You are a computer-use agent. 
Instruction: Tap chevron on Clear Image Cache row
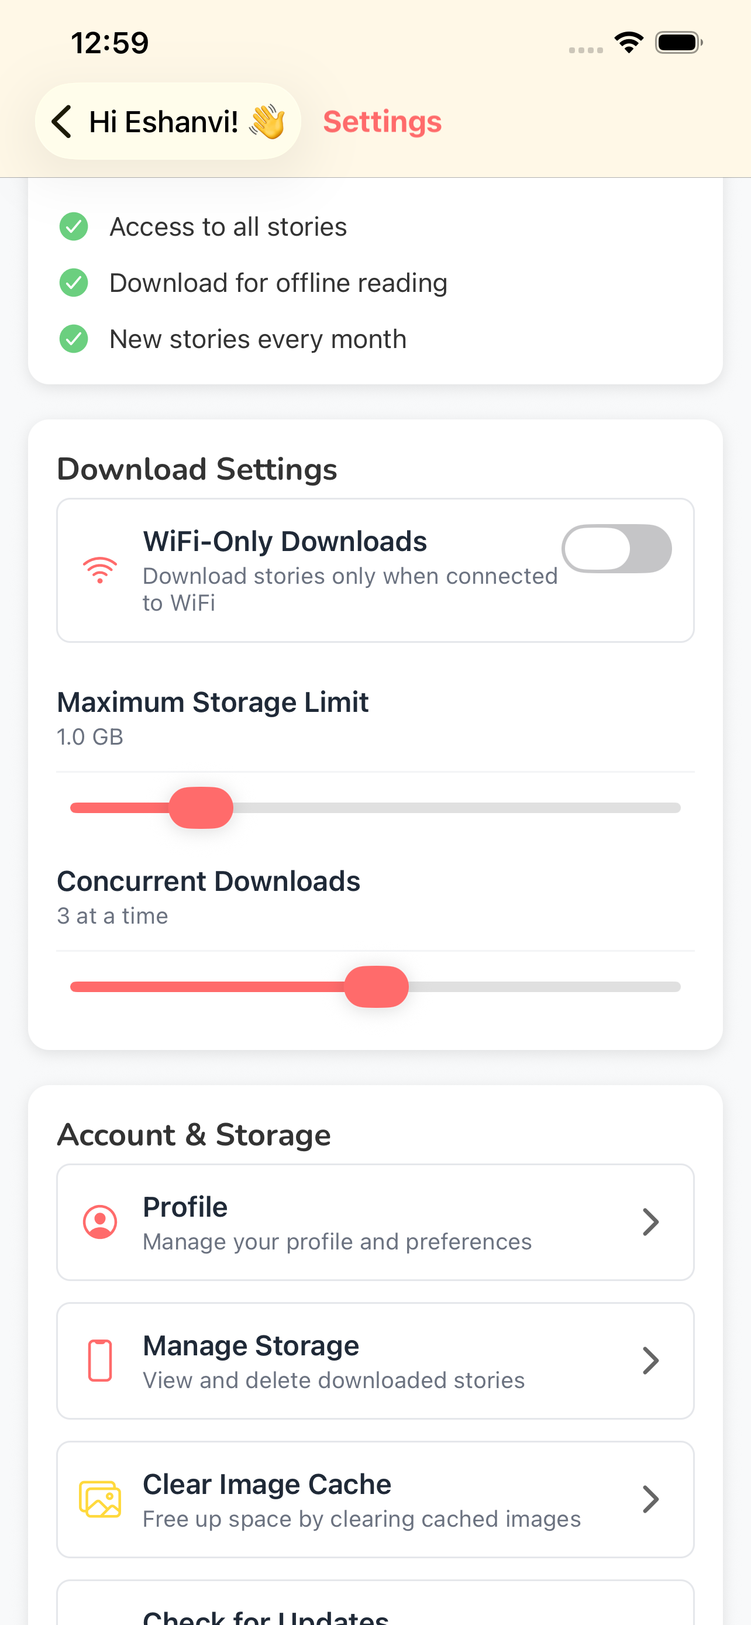coord(650,1499)
